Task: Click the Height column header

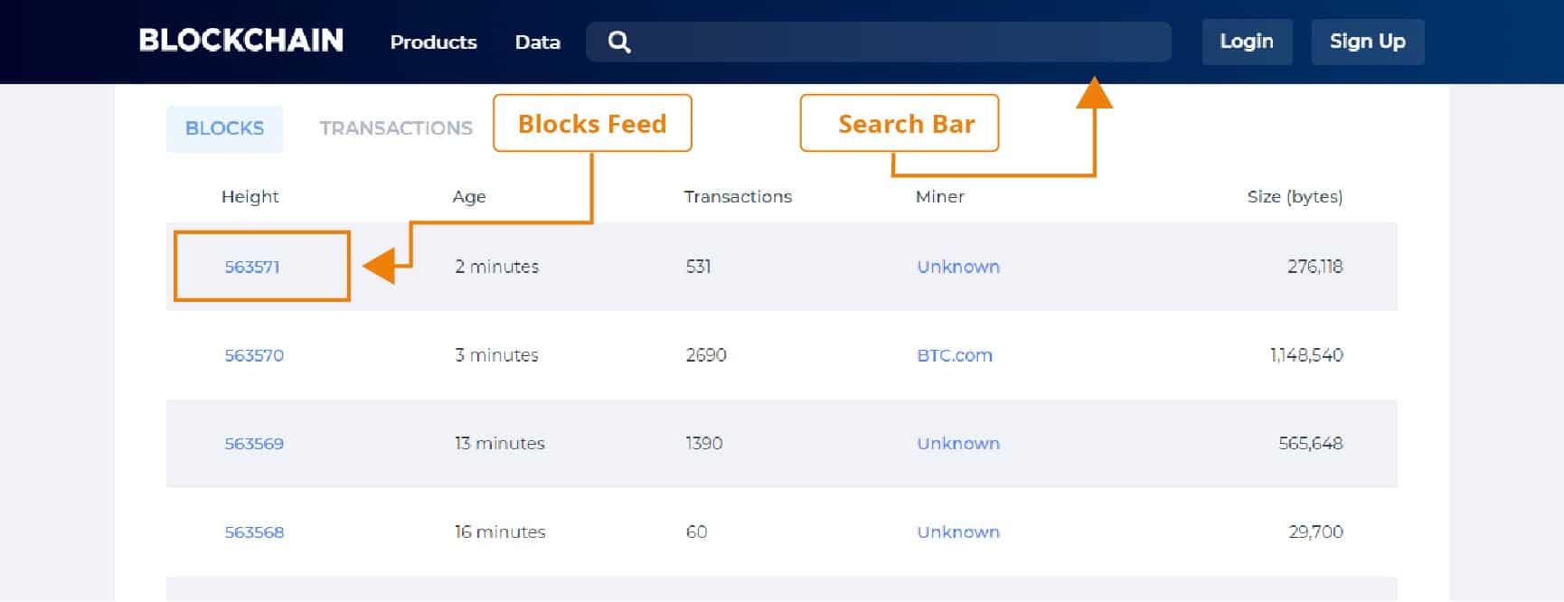Action: [250, 196]
